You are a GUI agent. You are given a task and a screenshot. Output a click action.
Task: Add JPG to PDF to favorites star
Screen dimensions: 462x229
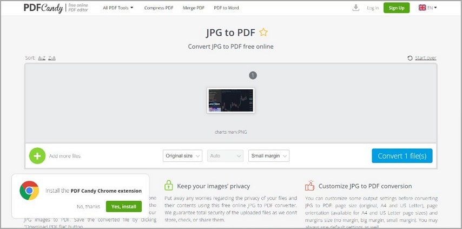click(263, 32)
